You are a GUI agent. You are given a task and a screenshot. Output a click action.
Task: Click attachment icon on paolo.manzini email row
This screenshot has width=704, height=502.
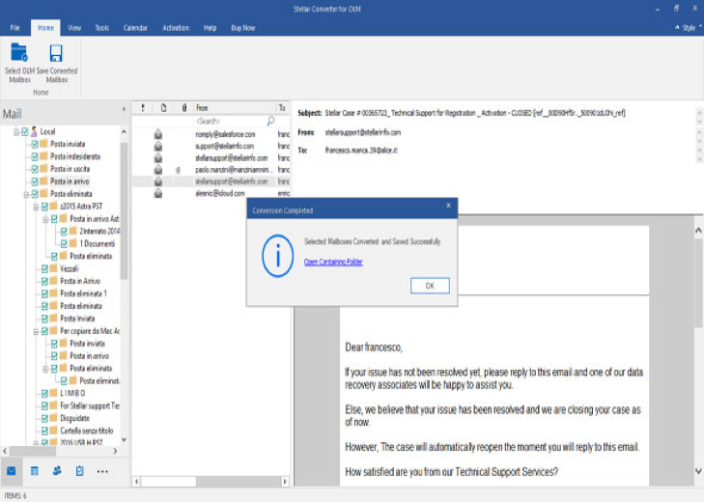point(179,170)
